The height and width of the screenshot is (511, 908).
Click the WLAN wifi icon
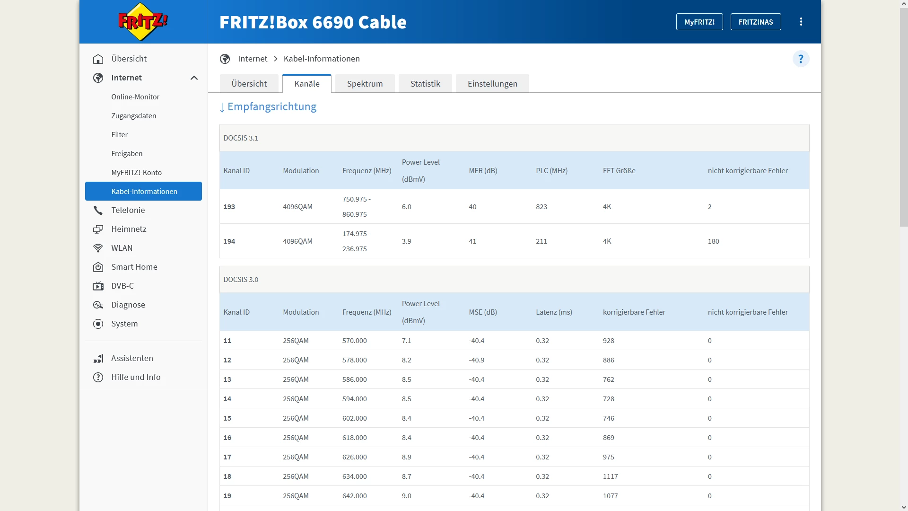pyautogui.click(x=98, y=248)
